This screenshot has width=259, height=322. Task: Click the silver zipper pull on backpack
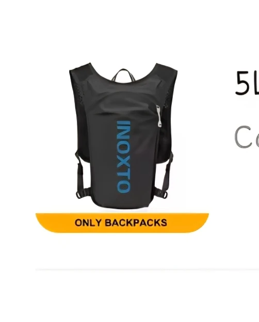tap(159, 116)
